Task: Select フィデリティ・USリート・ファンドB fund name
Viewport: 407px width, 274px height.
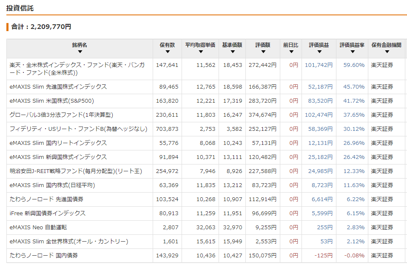Action: coord(78,129)
